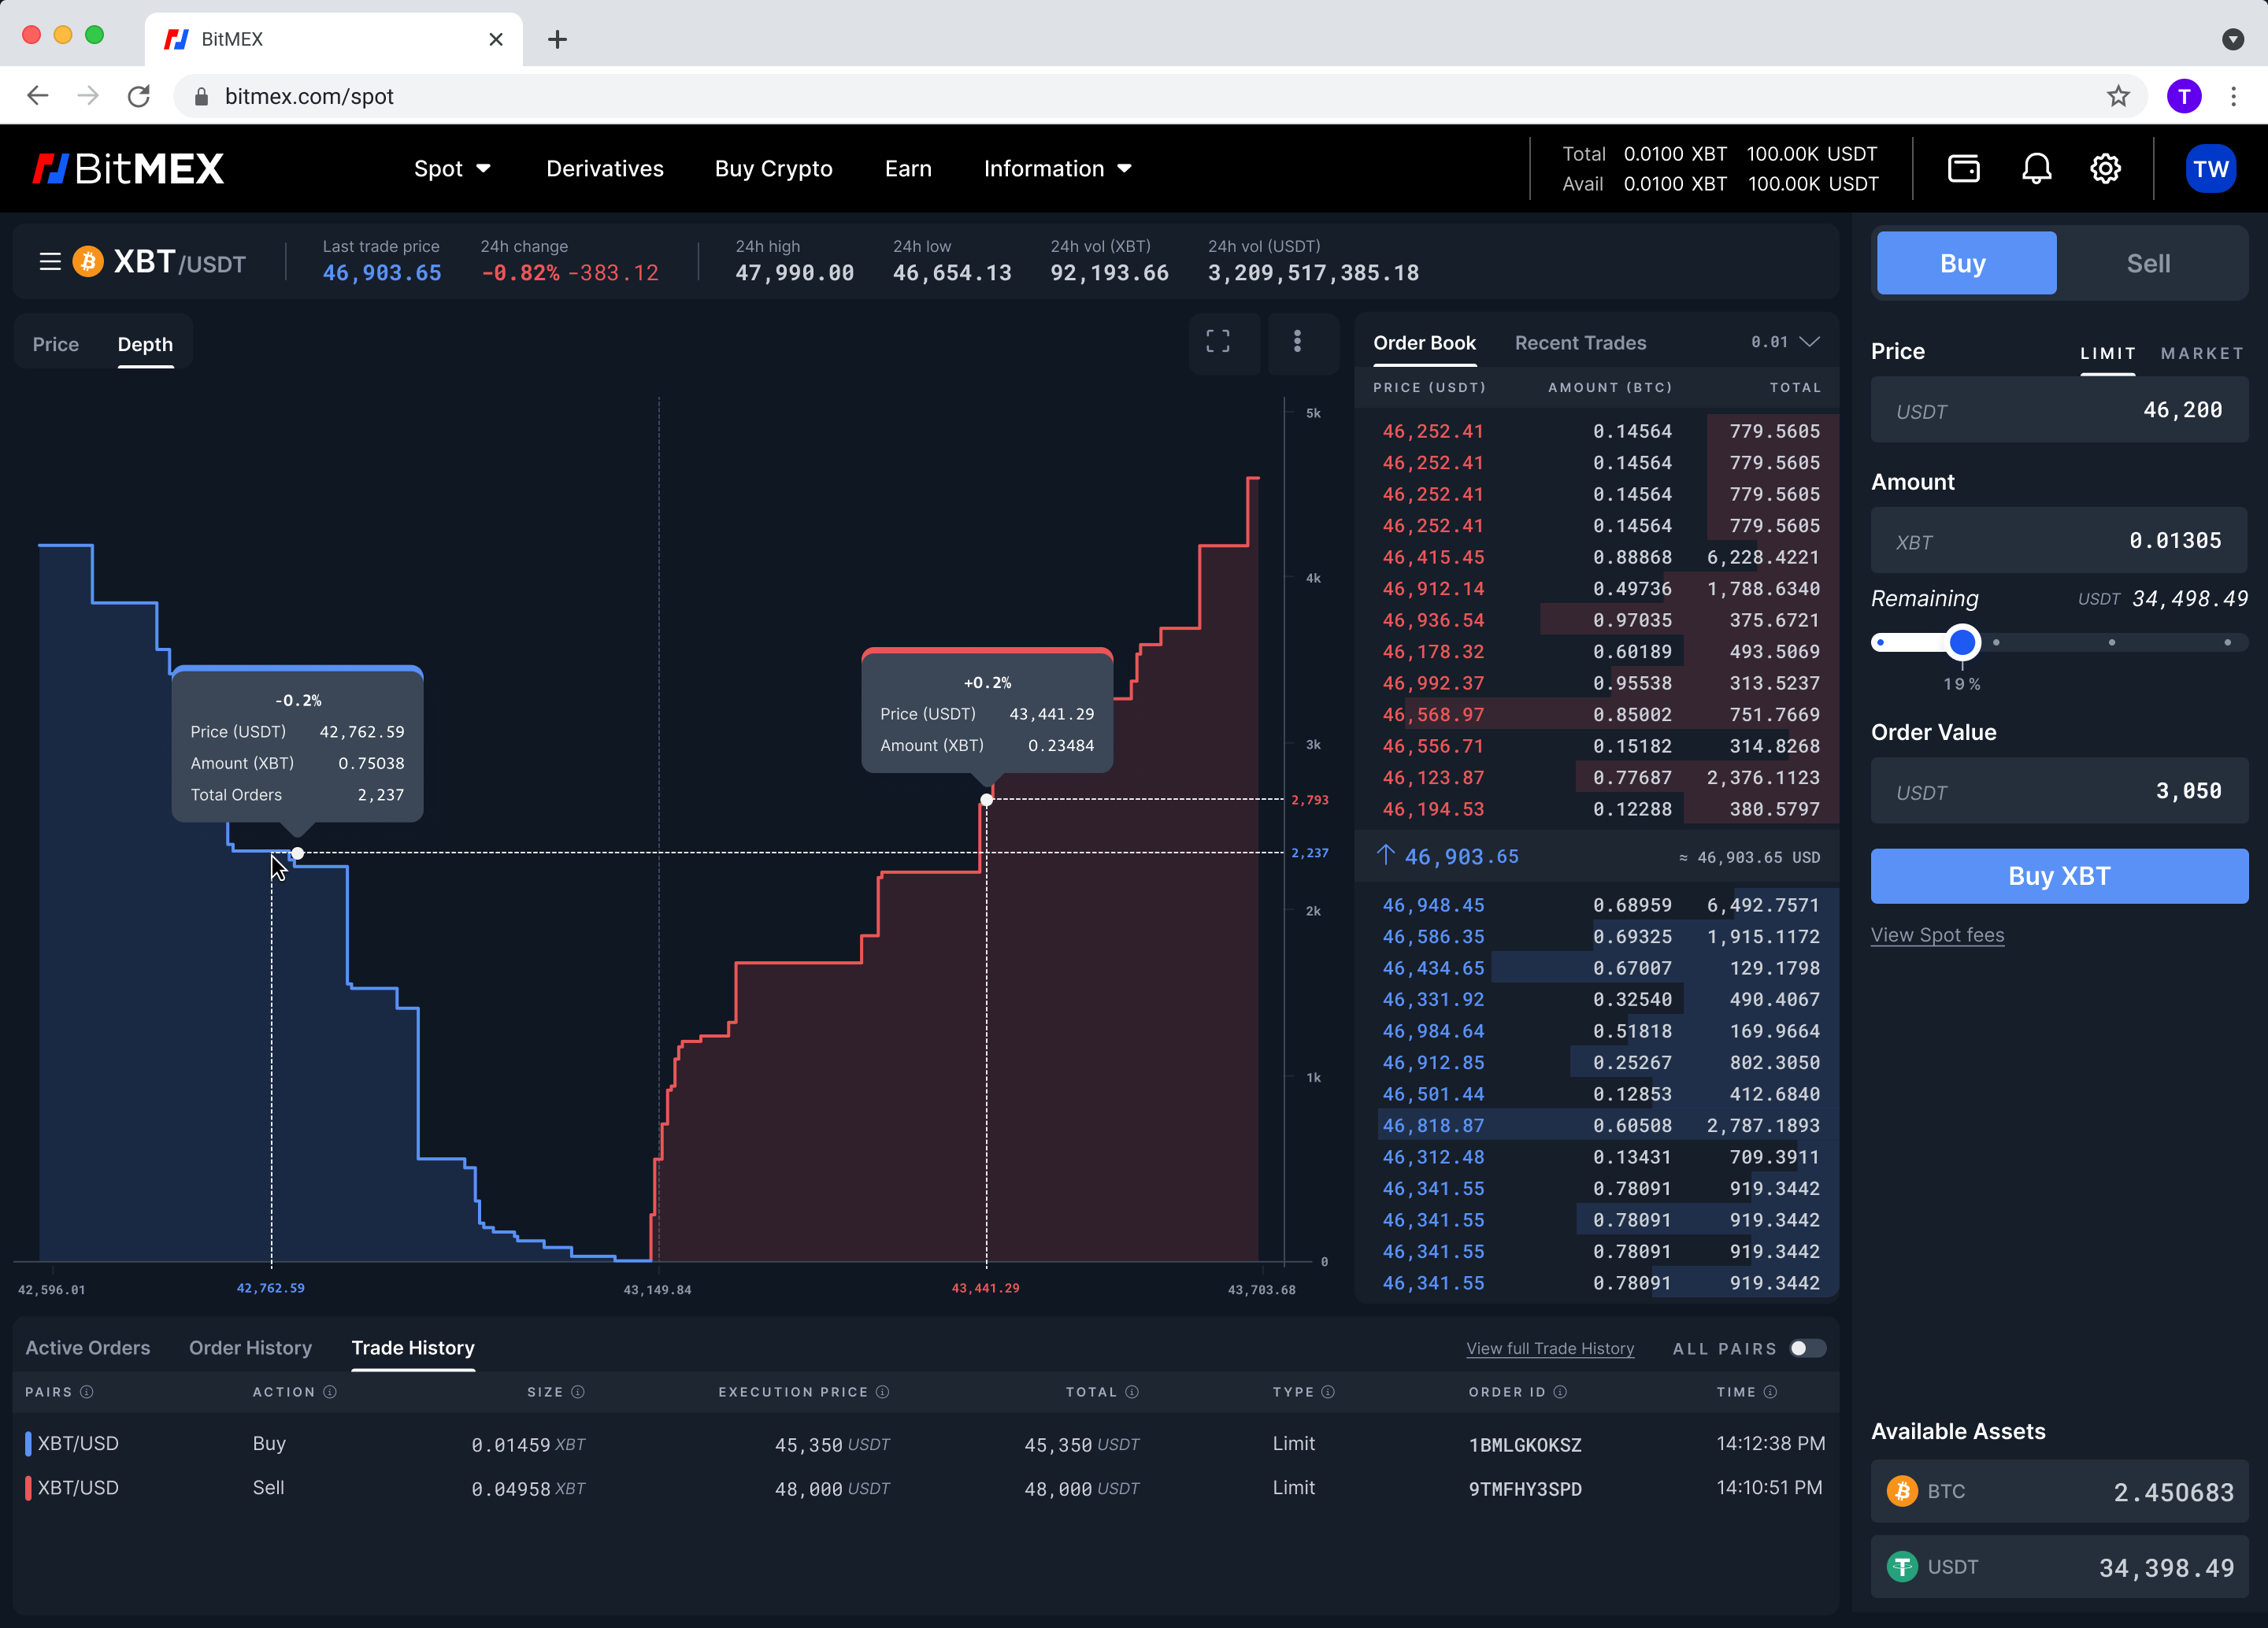Open settings gear in BitMEX header
This screenshot has width=2268, height=1628.
pos(2105,169)
